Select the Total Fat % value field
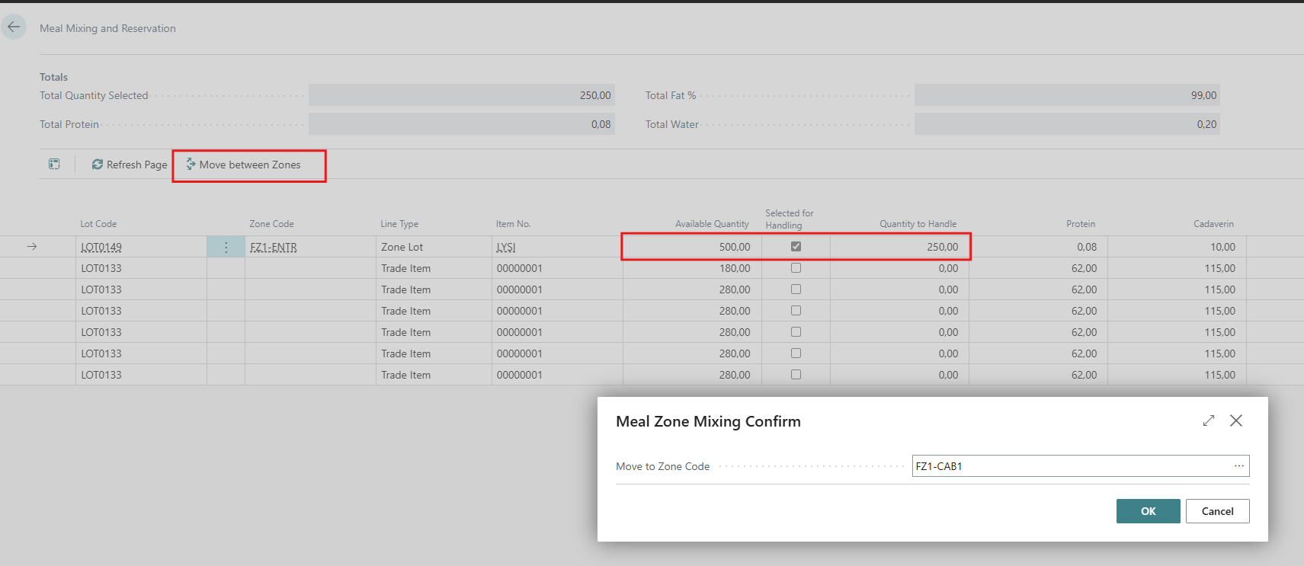The image size is (1304, 566). [1067, 95]
